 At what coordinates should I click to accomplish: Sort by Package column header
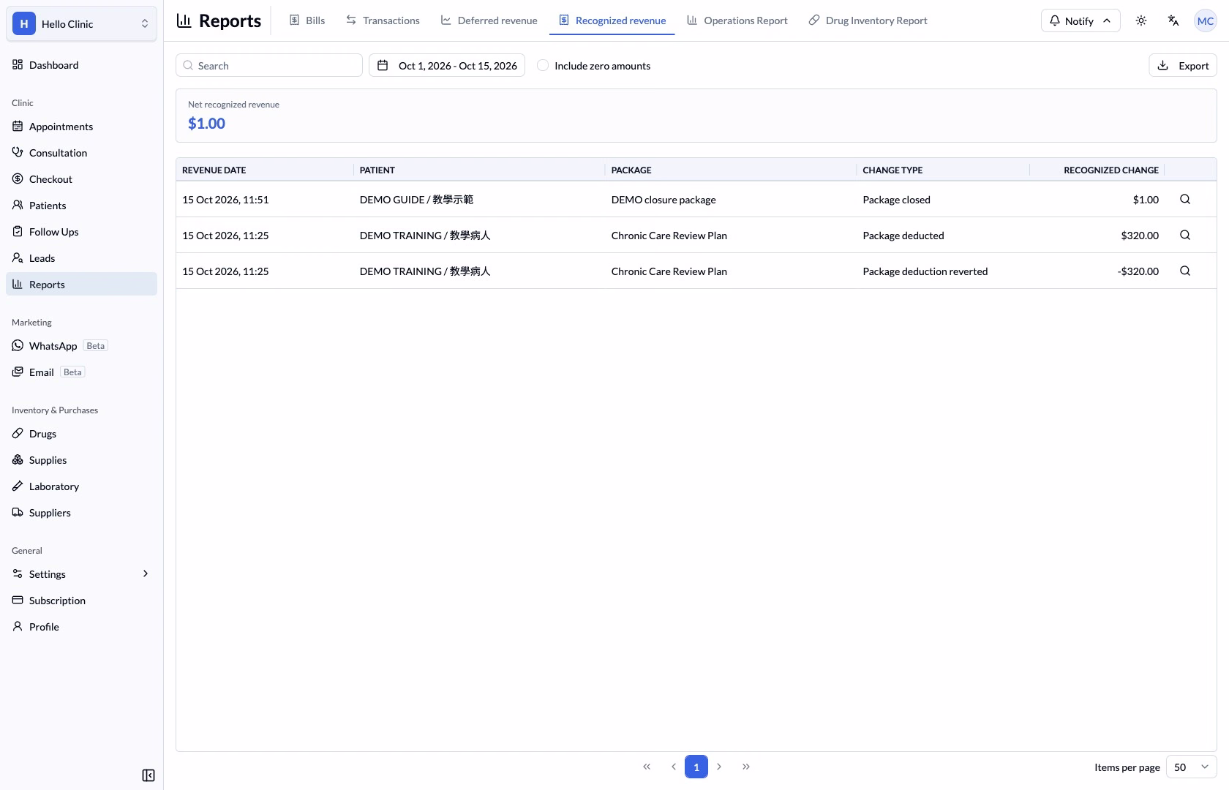coord(631,170)
